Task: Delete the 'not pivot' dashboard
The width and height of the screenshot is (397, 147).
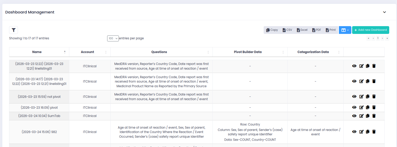Action: (374, 97)
